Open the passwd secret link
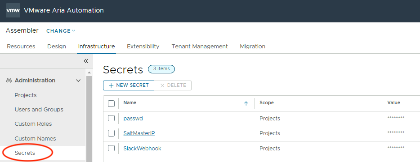Screen dimensions: 420x162 tap(133, 118)
